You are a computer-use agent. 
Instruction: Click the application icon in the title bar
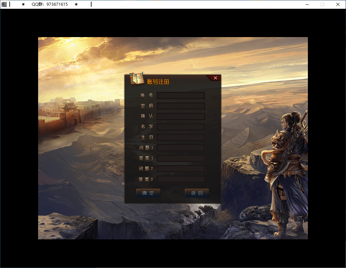tap(4, 4)
